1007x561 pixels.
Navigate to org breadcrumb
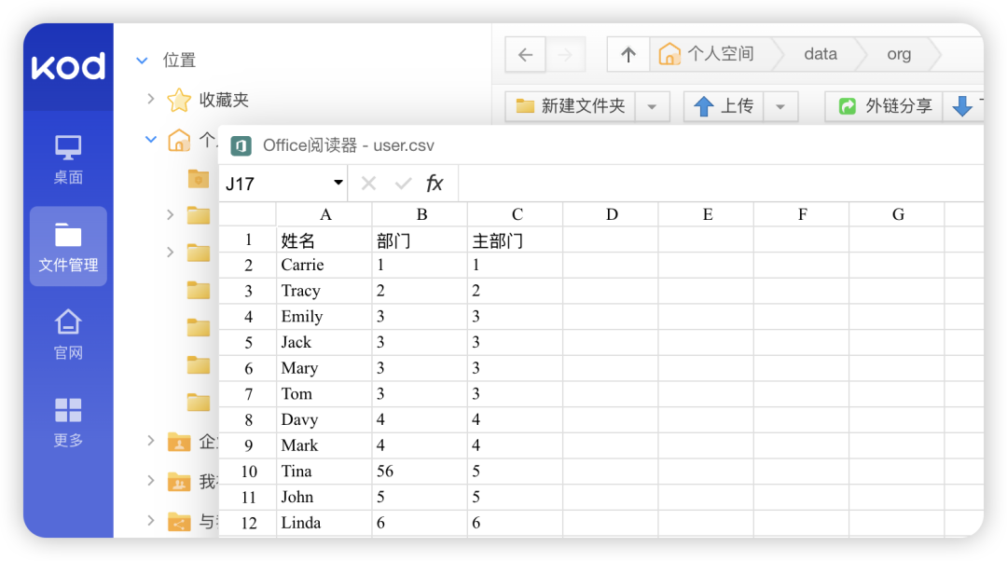[899, 55]
